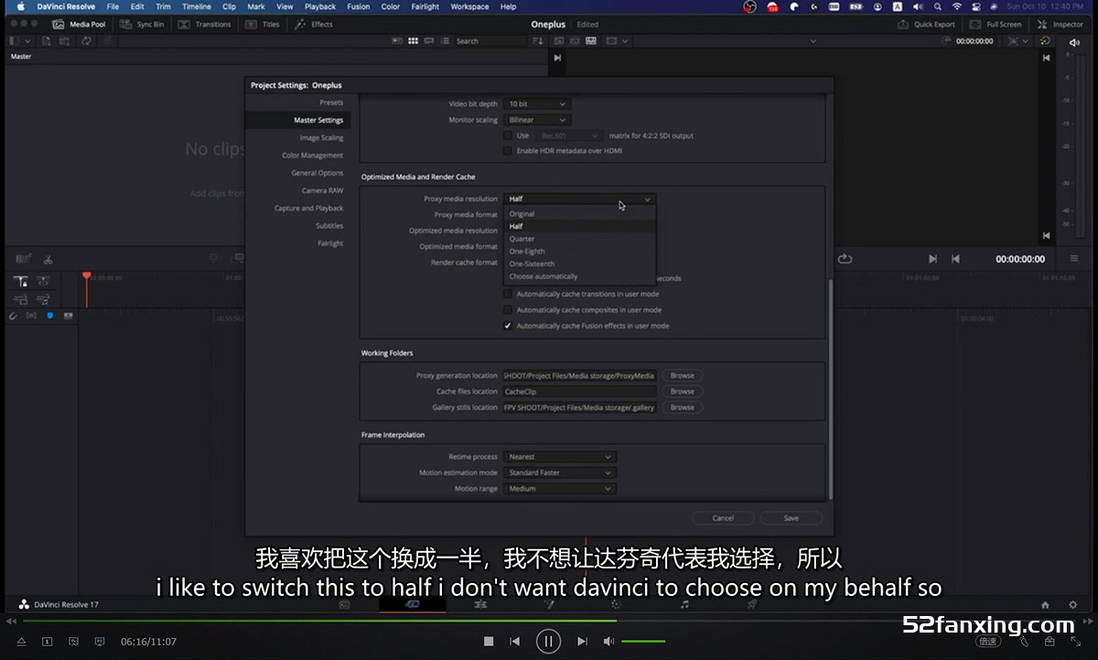Browse for Proxy generation location
The image size is (1098, 660).
pyautogui.click(x=683, y=375)
